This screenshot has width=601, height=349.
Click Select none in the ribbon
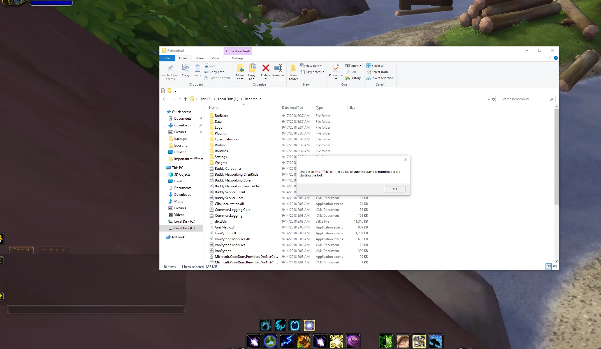coord(377,72)
